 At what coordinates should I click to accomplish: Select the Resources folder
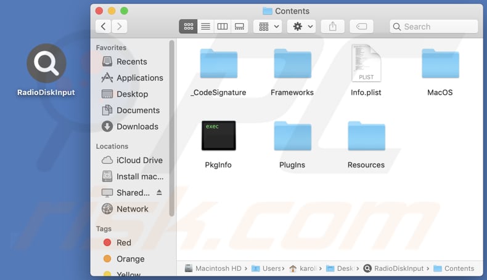pos(366,136)
